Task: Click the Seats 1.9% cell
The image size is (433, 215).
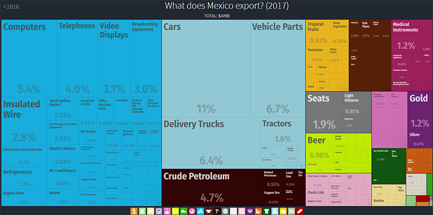Action: 324,113
